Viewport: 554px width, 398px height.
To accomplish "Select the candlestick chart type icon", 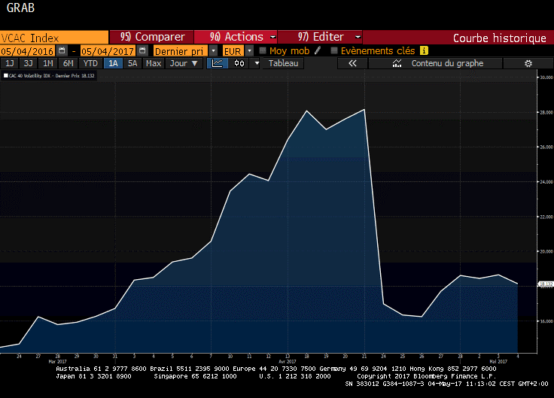I will 239,63.
